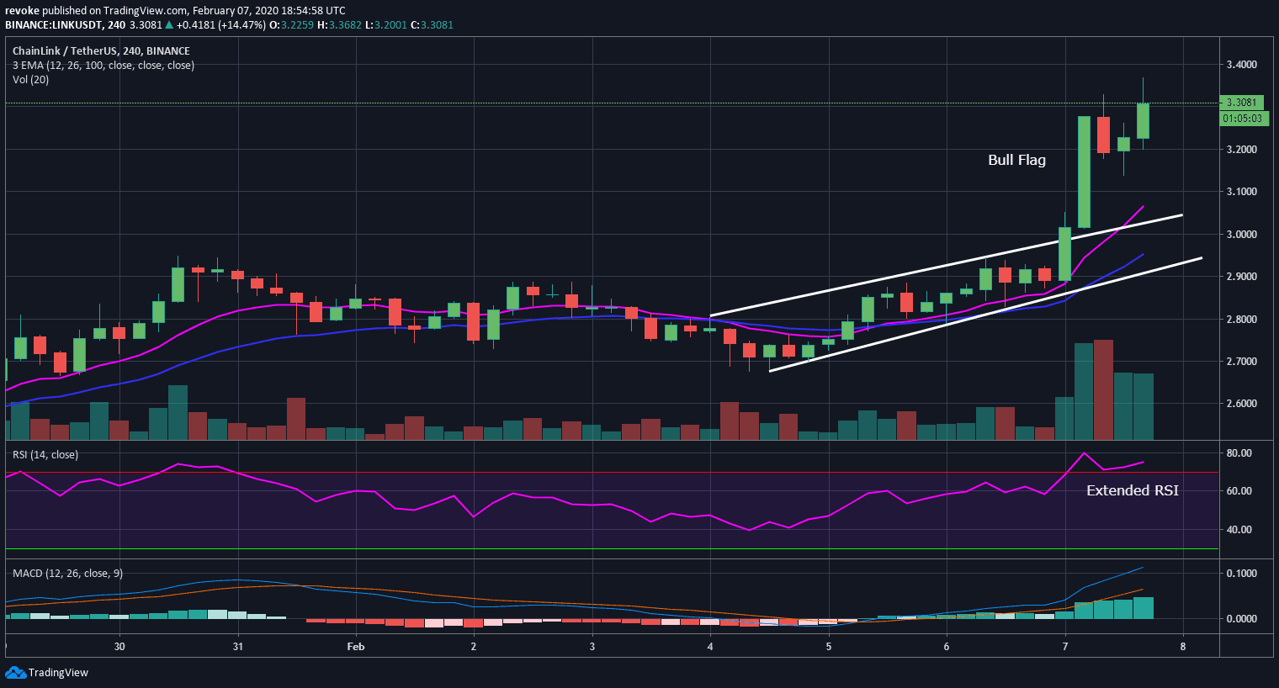The height and width of the screenshot is (688, 1279).
Task: Click the tallest red volume bar
Action: coord(1103,389)
